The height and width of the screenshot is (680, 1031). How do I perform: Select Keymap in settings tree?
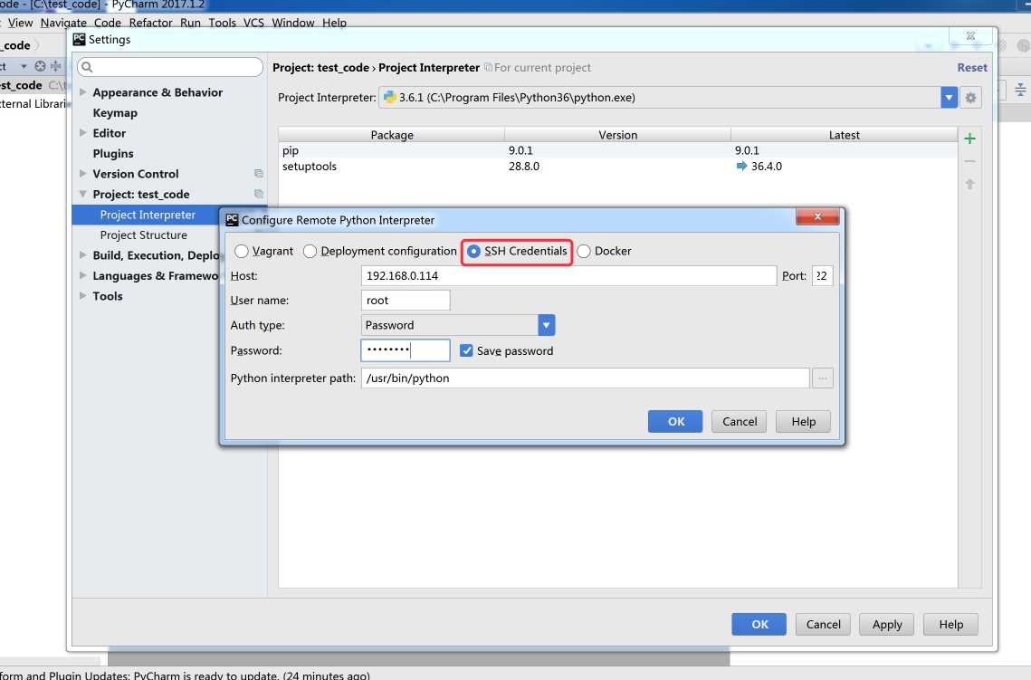[115, 112]
